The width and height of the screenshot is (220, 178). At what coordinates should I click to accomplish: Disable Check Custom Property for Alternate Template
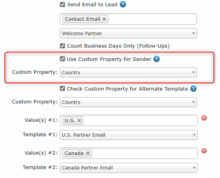(62, 89)
